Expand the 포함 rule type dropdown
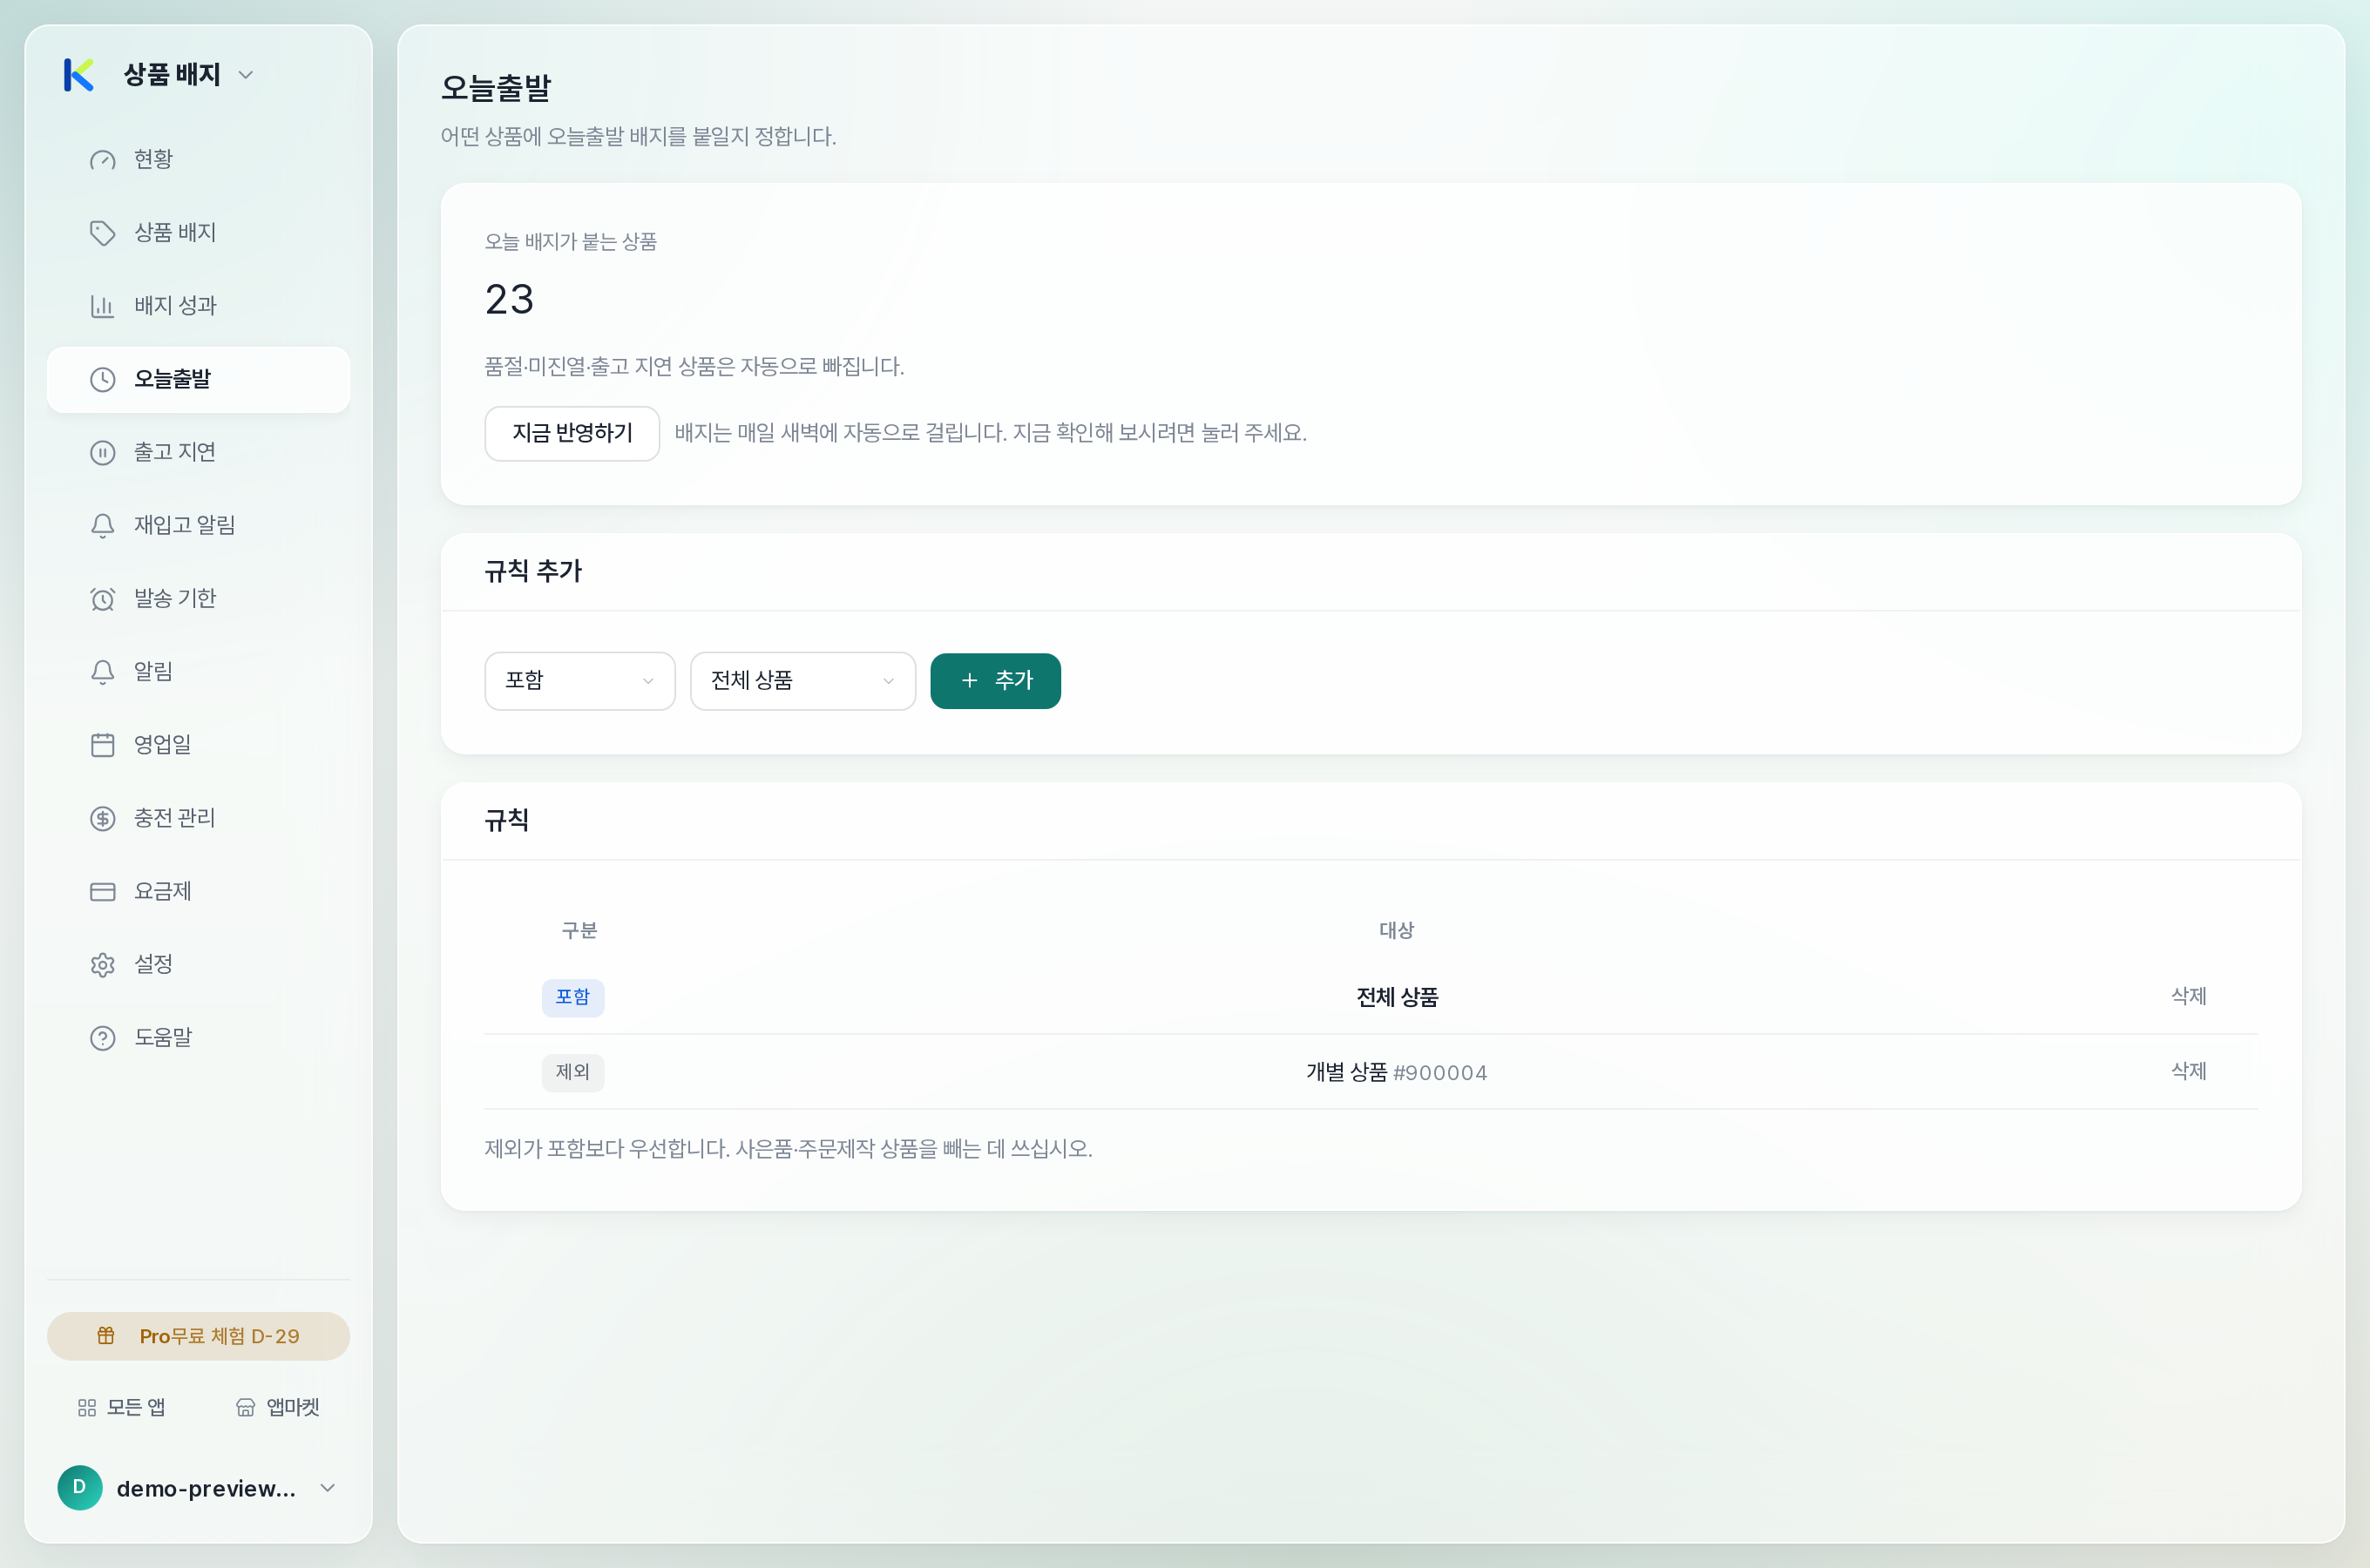Viewport: 2370px width, 1568px height. click(580, 681)
